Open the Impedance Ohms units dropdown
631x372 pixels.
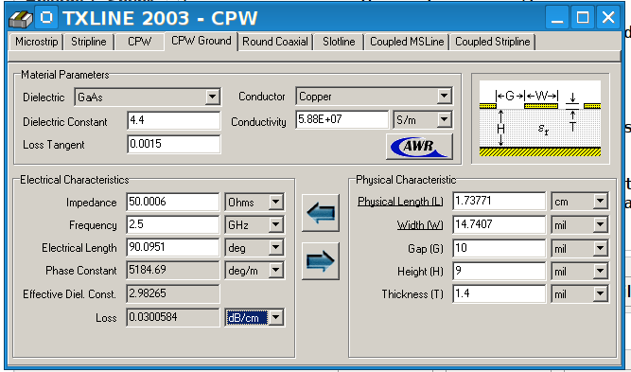(275, 203)
